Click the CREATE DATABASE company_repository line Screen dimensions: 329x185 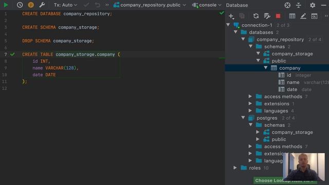point(67,14)
